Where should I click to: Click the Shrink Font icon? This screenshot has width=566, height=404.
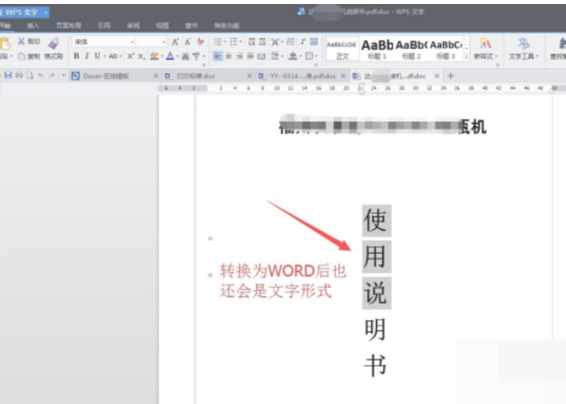pos(188,42)
